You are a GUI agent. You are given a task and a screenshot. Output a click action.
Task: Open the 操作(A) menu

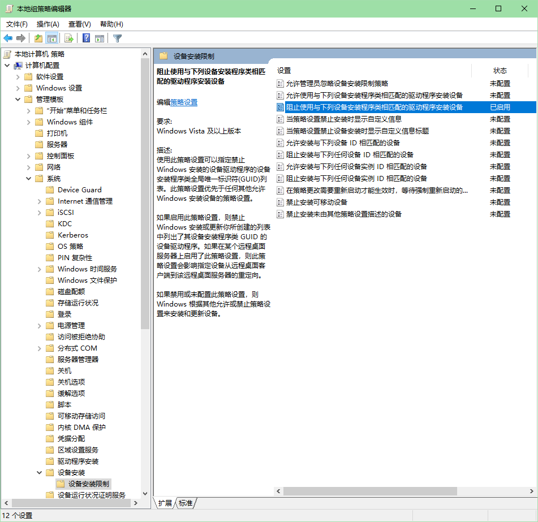[48, 24]
